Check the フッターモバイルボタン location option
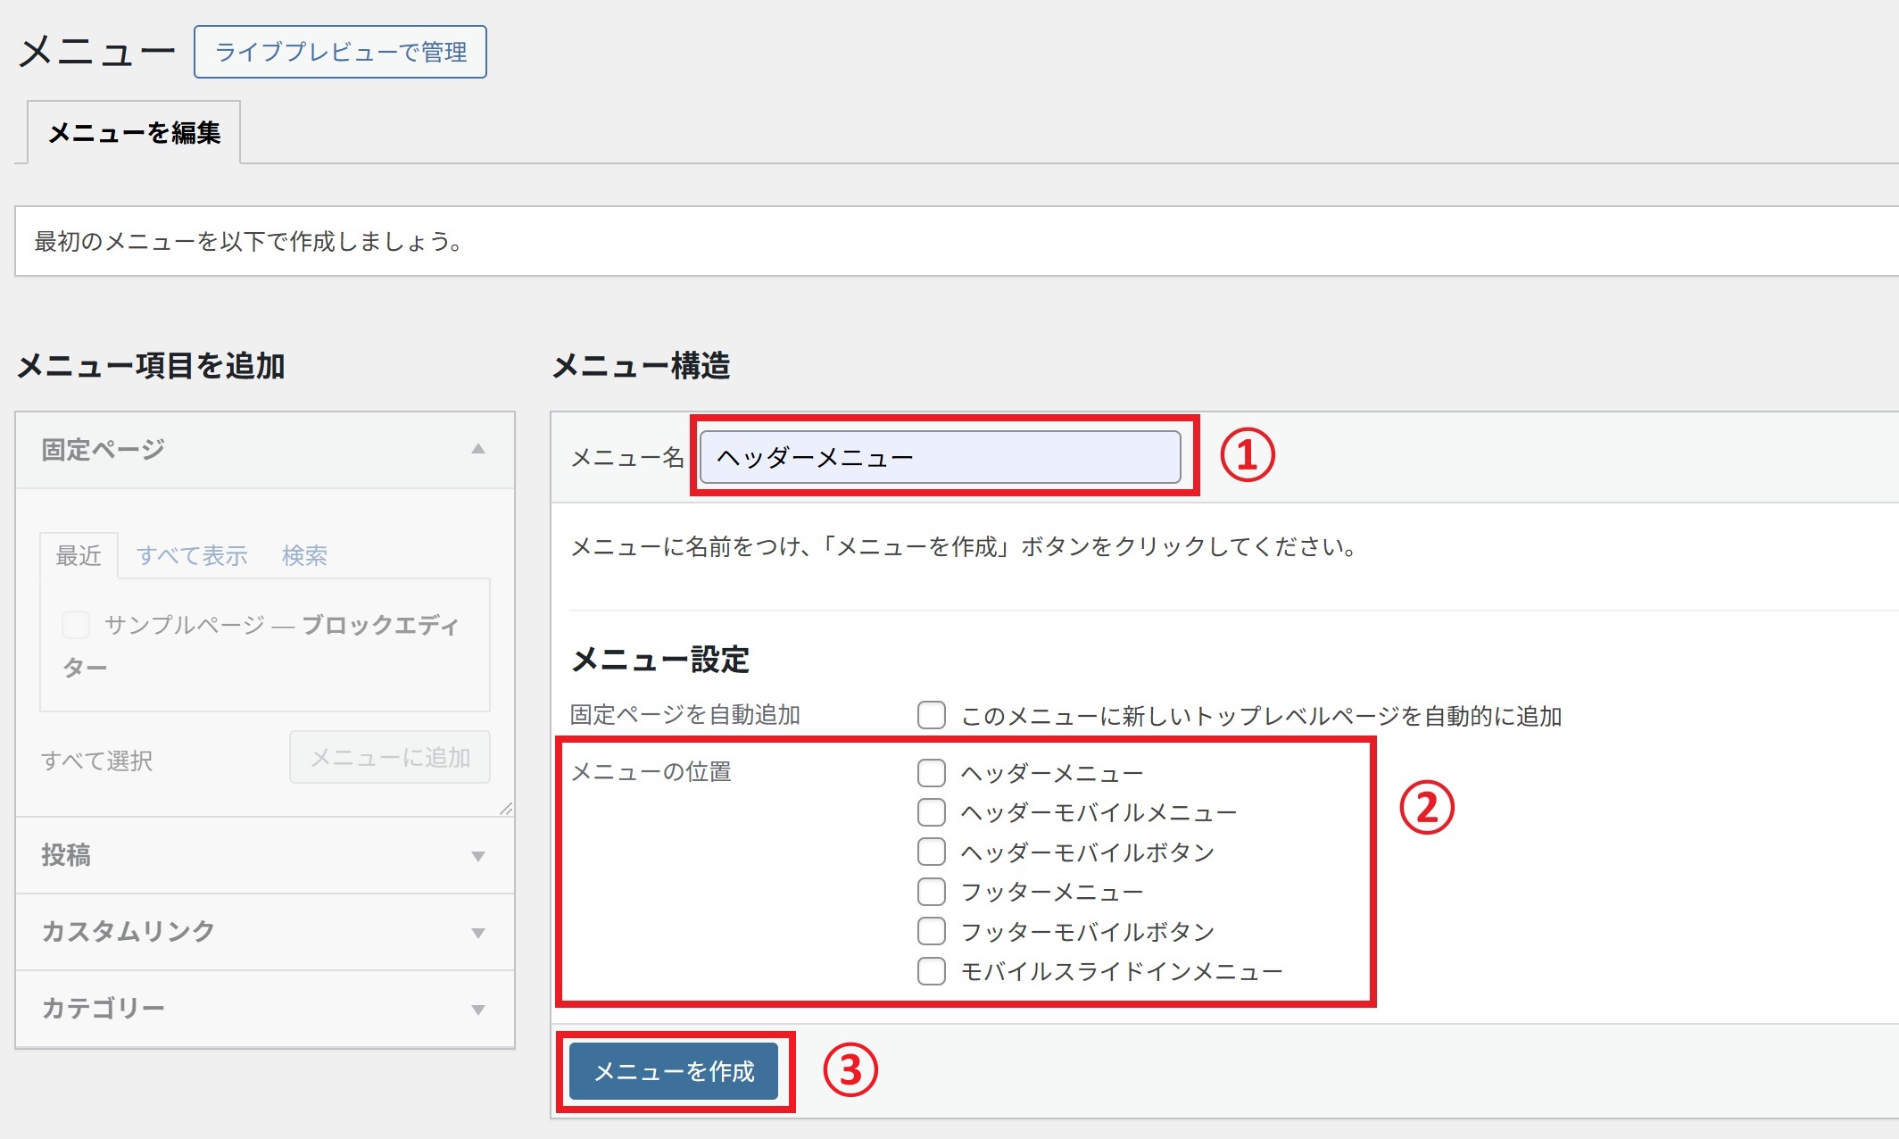Viewport: 1899px width, 1139px height. pos(932,931)
